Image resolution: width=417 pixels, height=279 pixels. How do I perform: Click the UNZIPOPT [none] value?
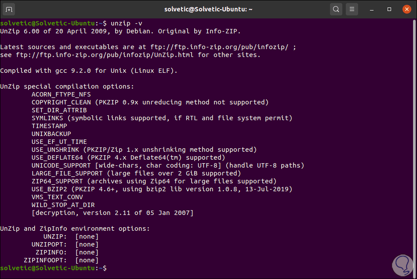(x=87, y=244)
